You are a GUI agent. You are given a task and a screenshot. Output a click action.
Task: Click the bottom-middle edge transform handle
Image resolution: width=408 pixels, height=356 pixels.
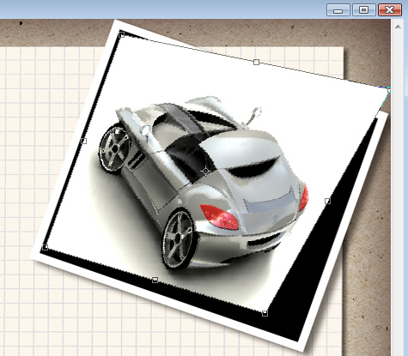pos(155,280)
